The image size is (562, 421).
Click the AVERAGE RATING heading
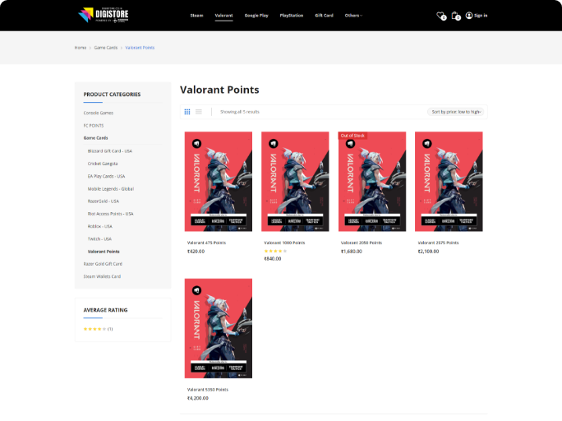105,310
